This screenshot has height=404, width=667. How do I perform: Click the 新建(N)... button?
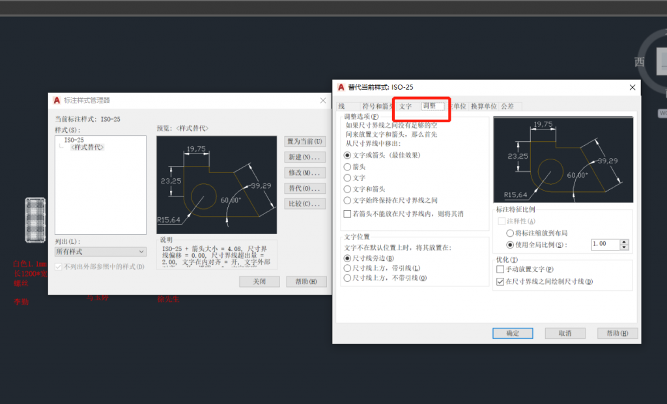pos(305,157)
